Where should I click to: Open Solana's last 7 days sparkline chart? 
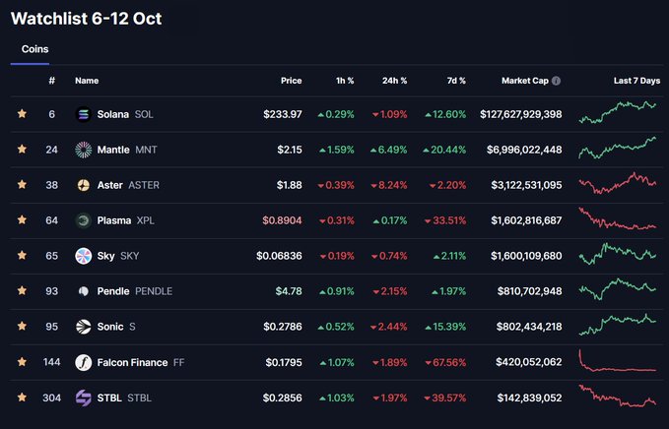pyautogui.click(x=619, y=112)
